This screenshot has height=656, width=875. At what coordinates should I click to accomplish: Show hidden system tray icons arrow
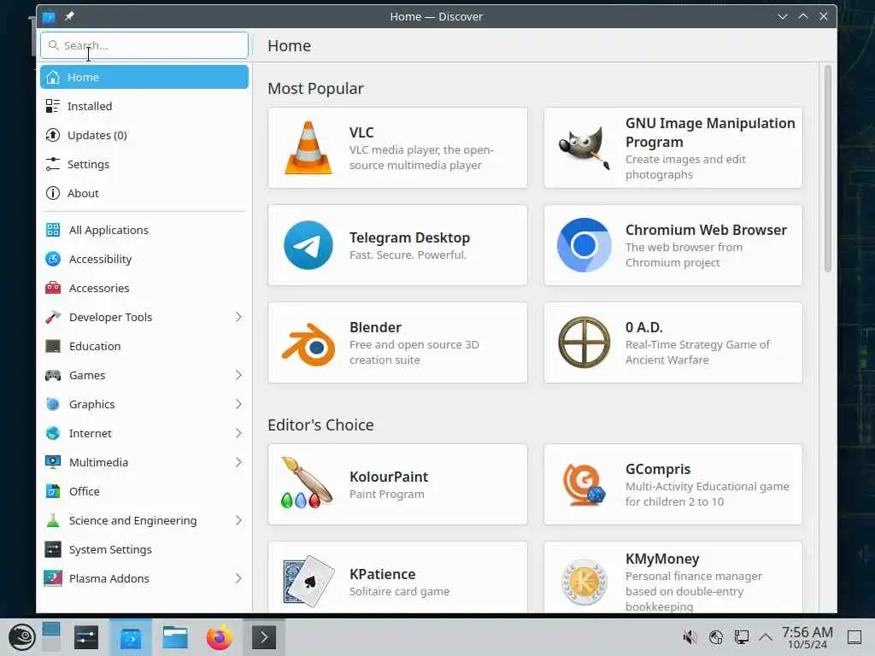[x=766, y=637]
